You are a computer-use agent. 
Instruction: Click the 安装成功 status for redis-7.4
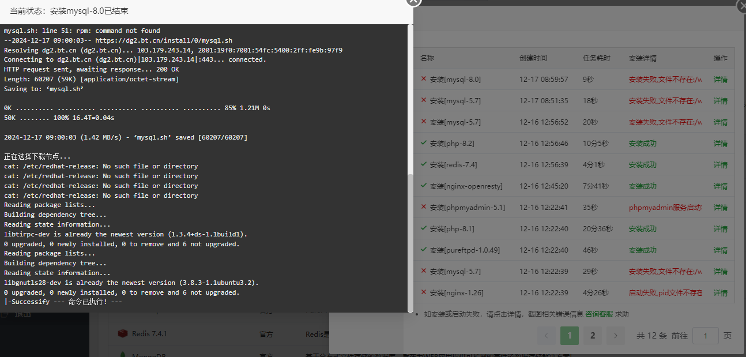coord(643,165)
